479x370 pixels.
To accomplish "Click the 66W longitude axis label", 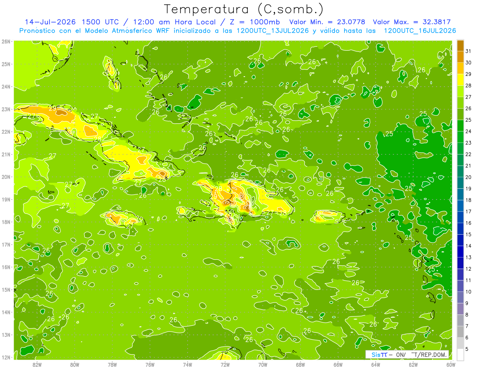I will point(338,364).
